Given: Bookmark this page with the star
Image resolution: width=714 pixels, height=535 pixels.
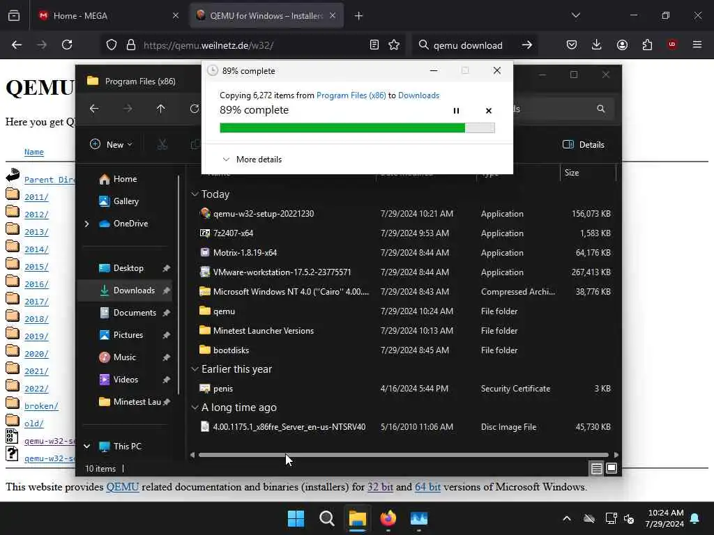Looking at the screenshot, I should coord(394,45).
